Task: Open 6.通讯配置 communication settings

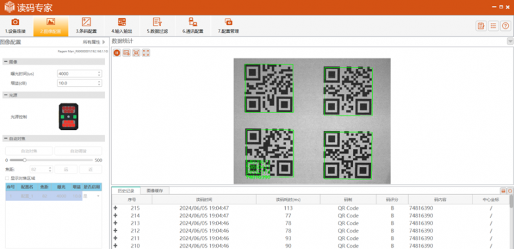Action: tap(193, 26)
